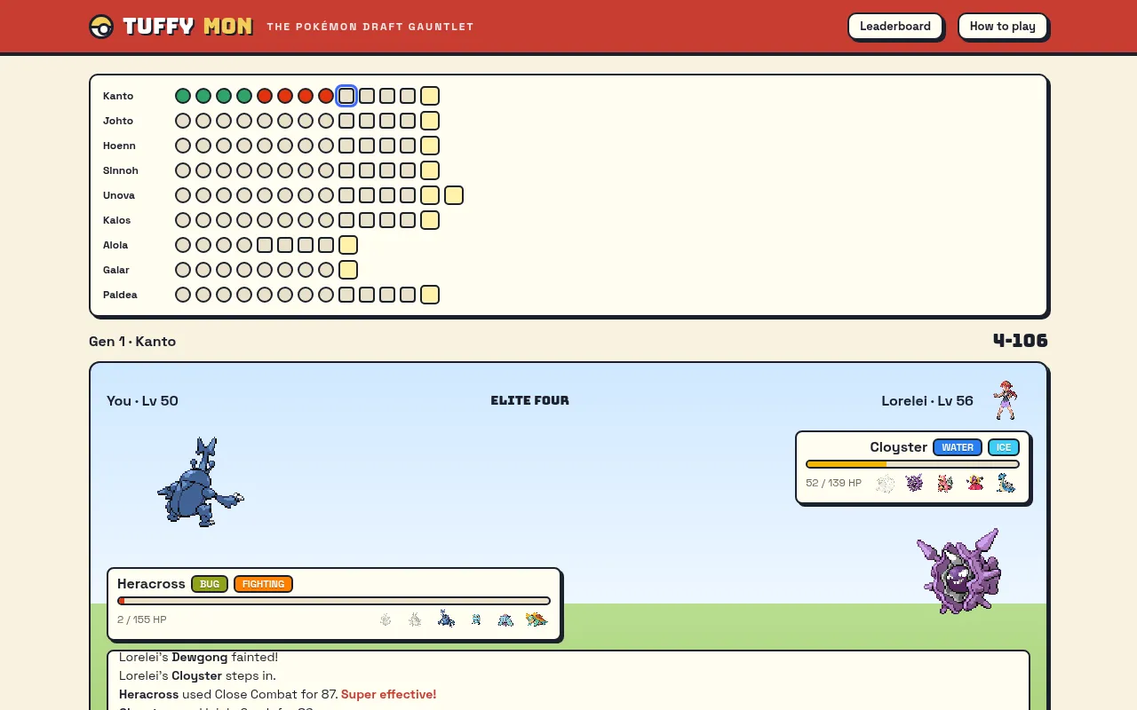The image size is (1137, 710).
Task: Open the How to play guide
Action: (1003, 27)
